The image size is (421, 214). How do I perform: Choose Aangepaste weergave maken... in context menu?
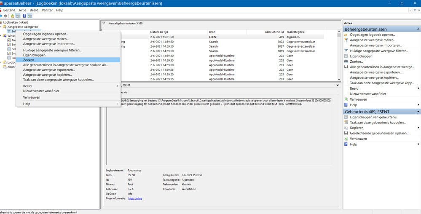pos(68,39)
